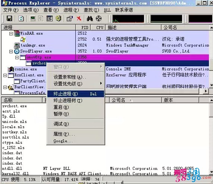The height and width of the screenshot is (184, 213).
Task: Open the 查找(I) menu
Action: pyautogui.click(x=91, y=10)
